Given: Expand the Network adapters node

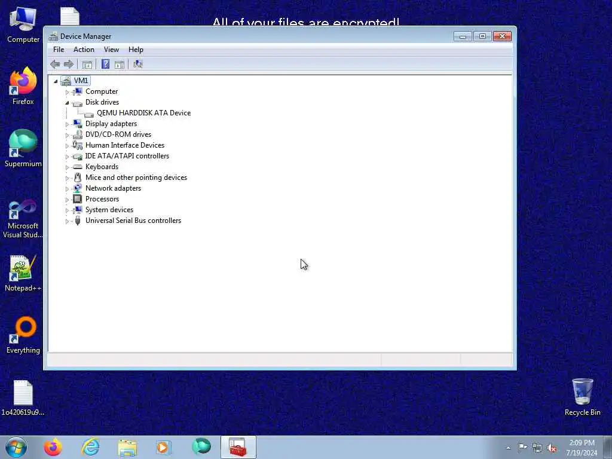Looking at the screenshot, I should (x=67, y=188).
